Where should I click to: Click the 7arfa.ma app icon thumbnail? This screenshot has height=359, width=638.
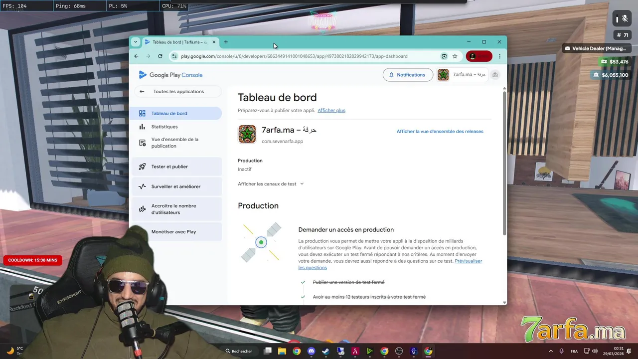pos(247,134)
